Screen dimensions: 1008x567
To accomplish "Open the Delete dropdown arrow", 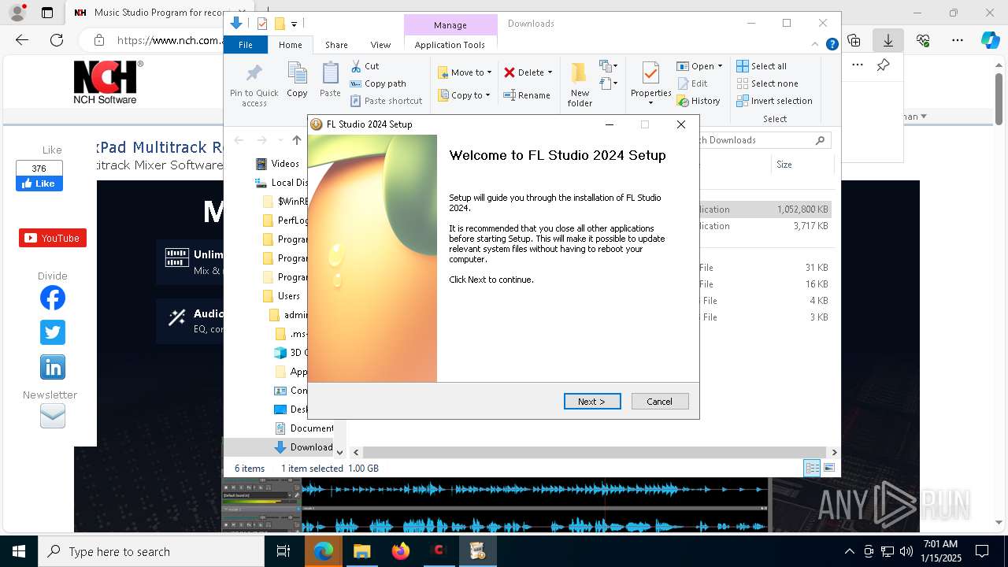I will click(x=550, y=72).
